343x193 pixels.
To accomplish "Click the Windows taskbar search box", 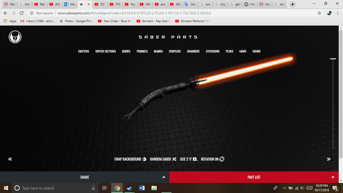I will click(x=51, y=188).
